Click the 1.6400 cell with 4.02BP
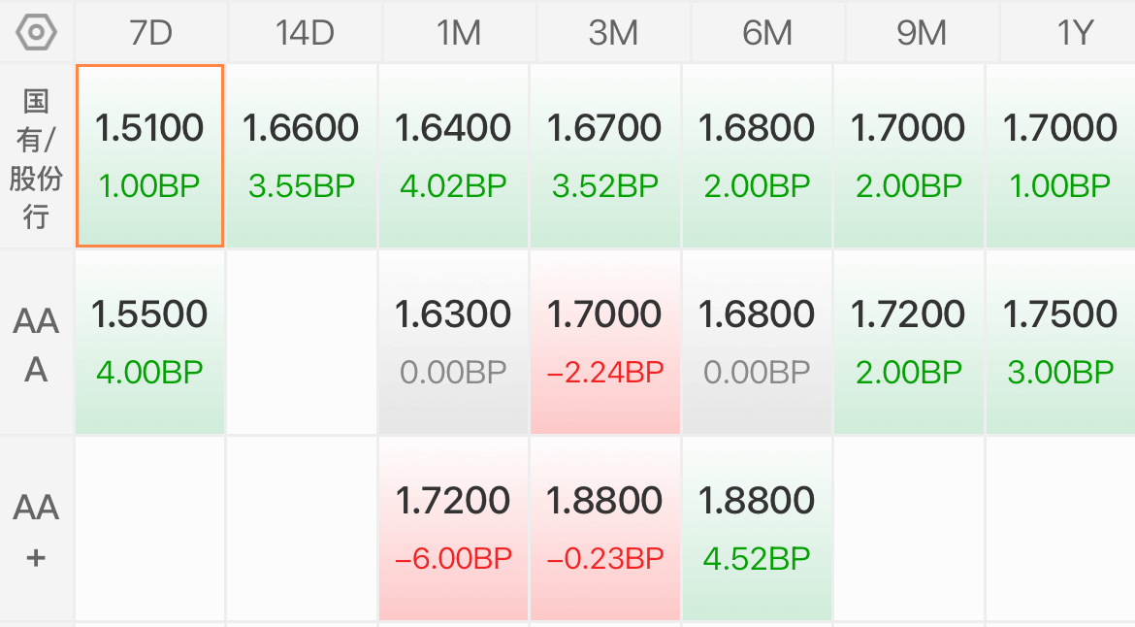1135x627 pixels. tap(453, 155)
